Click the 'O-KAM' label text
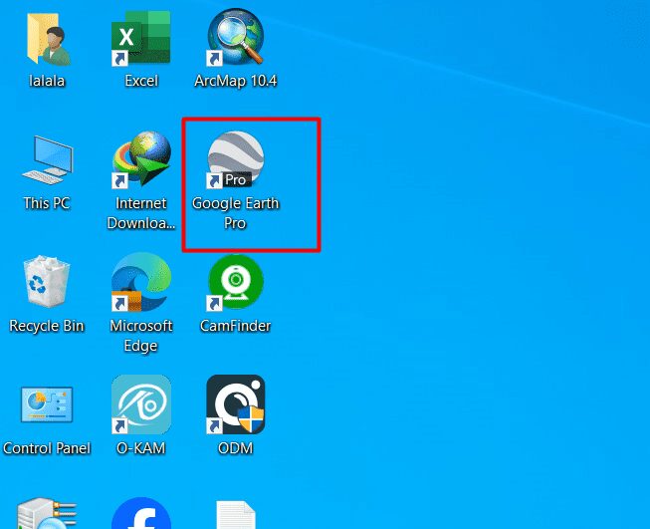 [141, 448]
